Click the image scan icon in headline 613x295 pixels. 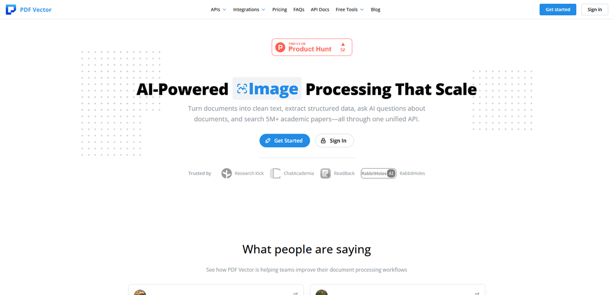tap(242, 88)
